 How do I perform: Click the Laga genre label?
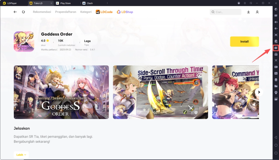(87, 41)
